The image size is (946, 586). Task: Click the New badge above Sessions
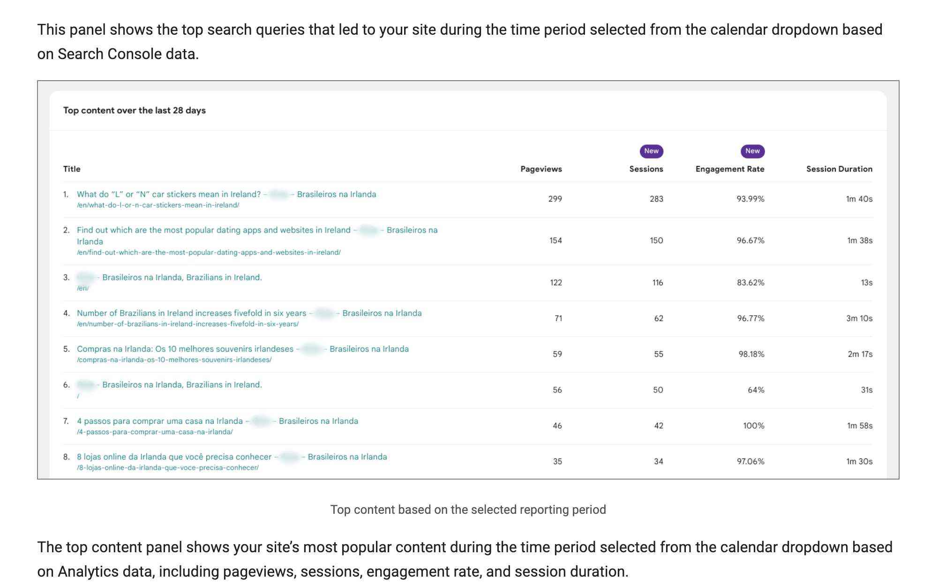click(x=651, y=151)
